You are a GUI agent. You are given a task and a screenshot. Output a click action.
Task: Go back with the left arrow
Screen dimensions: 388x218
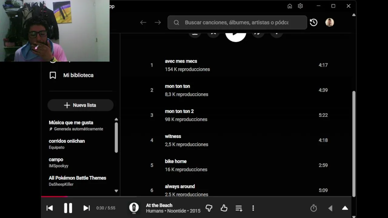tap(143, 22)
